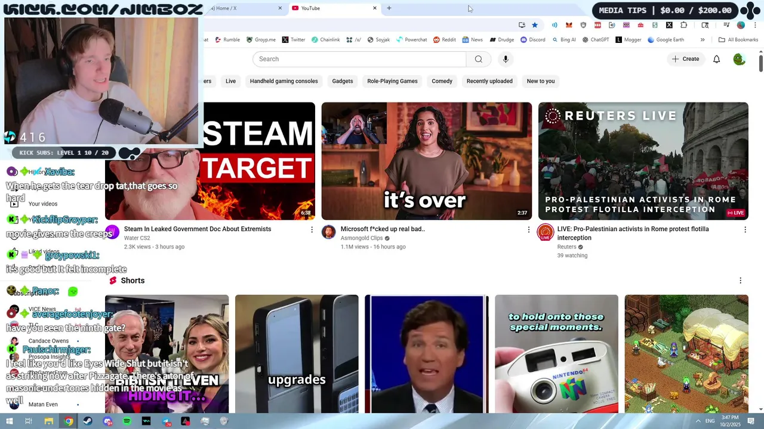The height and width of the screenshot is (429, 764).
Task: Open the Chainlink bookmark
Action: point(325,40)
